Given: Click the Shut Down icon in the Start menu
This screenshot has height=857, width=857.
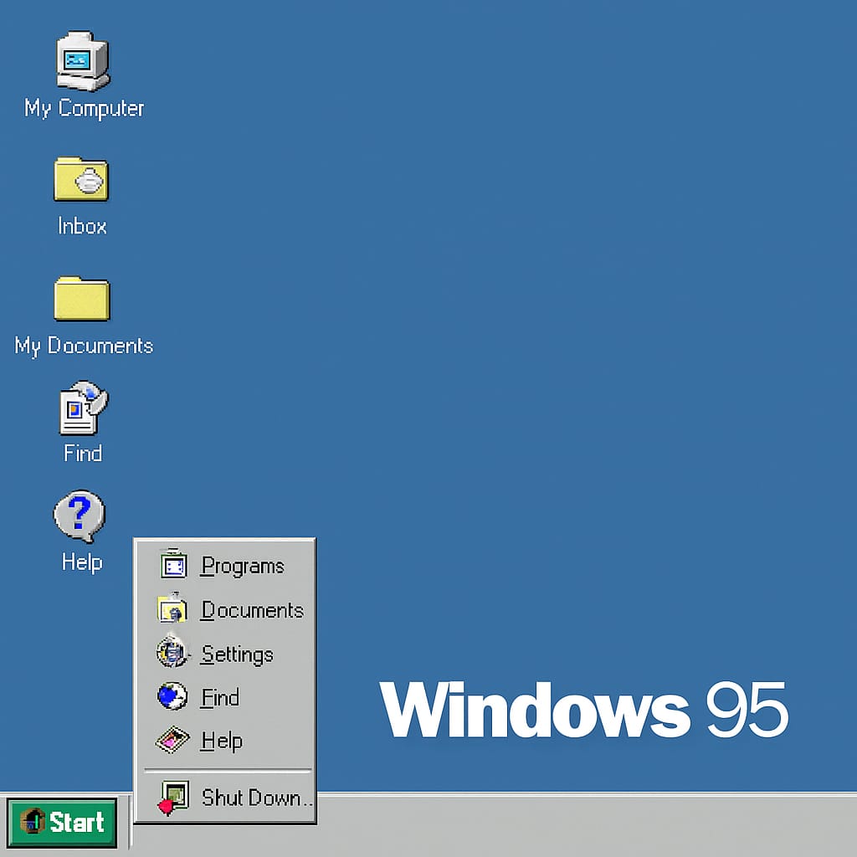Looking at the screenshot, I should [x=173, y=796].
